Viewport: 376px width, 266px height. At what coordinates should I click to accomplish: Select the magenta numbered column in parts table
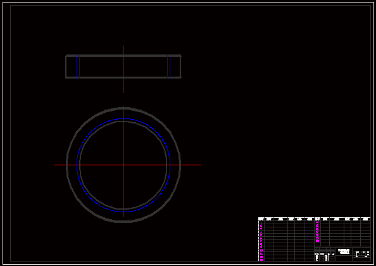click(261, 241)
